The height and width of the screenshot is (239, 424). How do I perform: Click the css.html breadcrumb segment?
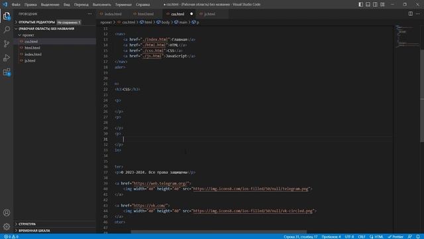(127, 22)
